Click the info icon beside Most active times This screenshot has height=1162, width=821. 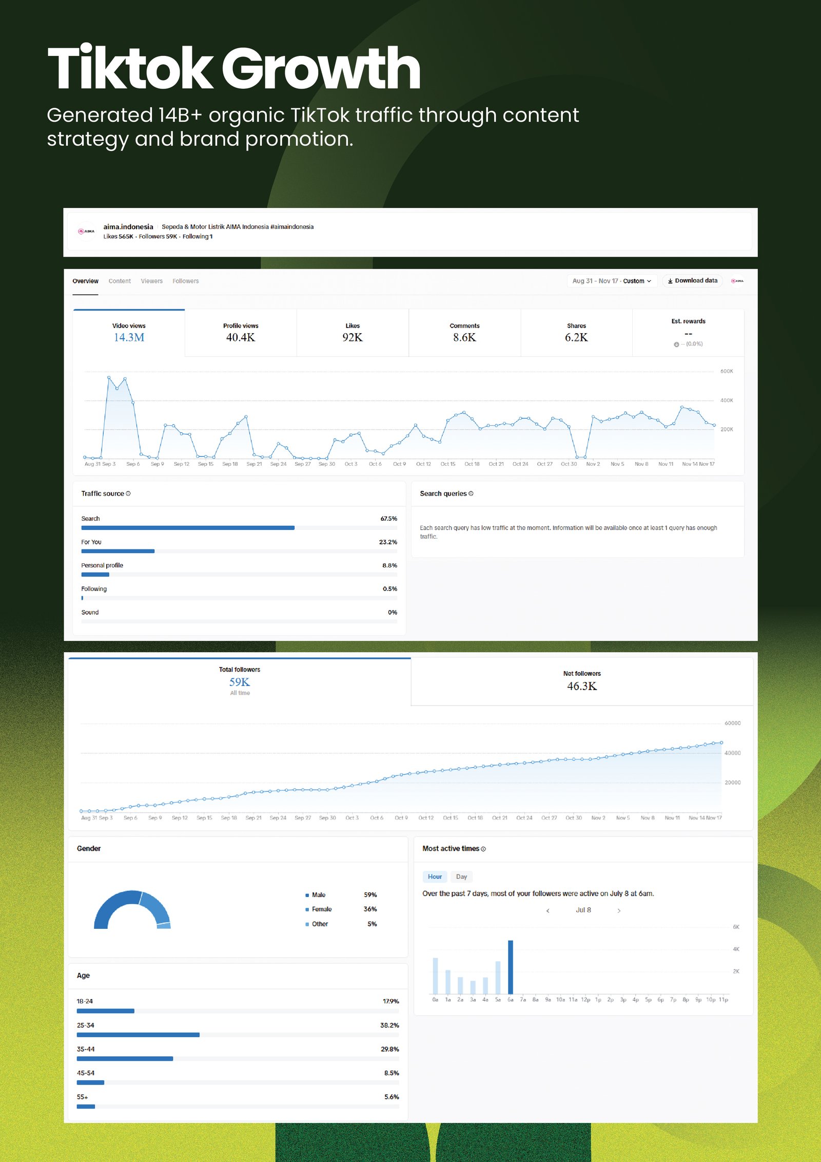483,849
